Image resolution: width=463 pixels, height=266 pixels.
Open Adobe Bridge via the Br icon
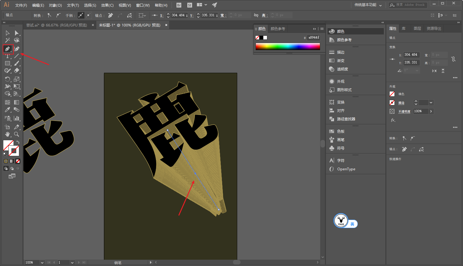pos(179,5)
